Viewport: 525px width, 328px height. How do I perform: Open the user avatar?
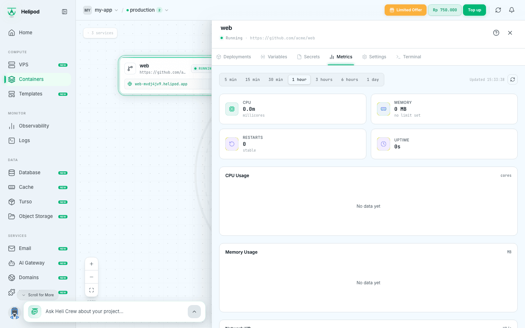pos(15,313)
